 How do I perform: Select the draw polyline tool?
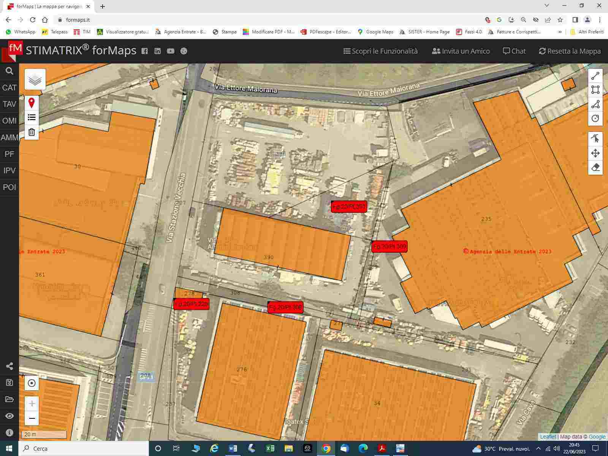595,76
